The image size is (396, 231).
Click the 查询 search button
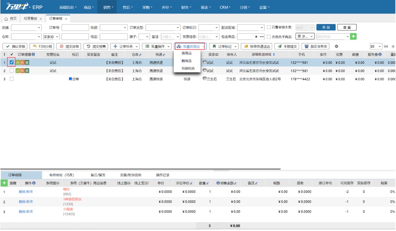click(326, 27)
